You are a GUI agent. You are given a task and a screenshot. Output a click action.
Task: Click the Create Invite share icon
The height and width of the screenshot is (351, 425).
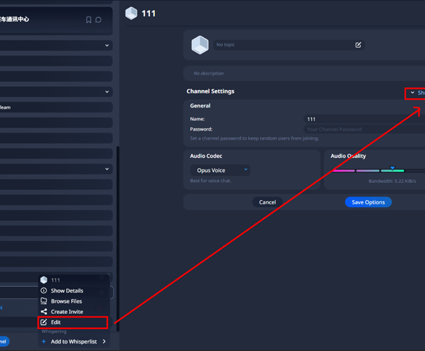(x=44, y=311)
